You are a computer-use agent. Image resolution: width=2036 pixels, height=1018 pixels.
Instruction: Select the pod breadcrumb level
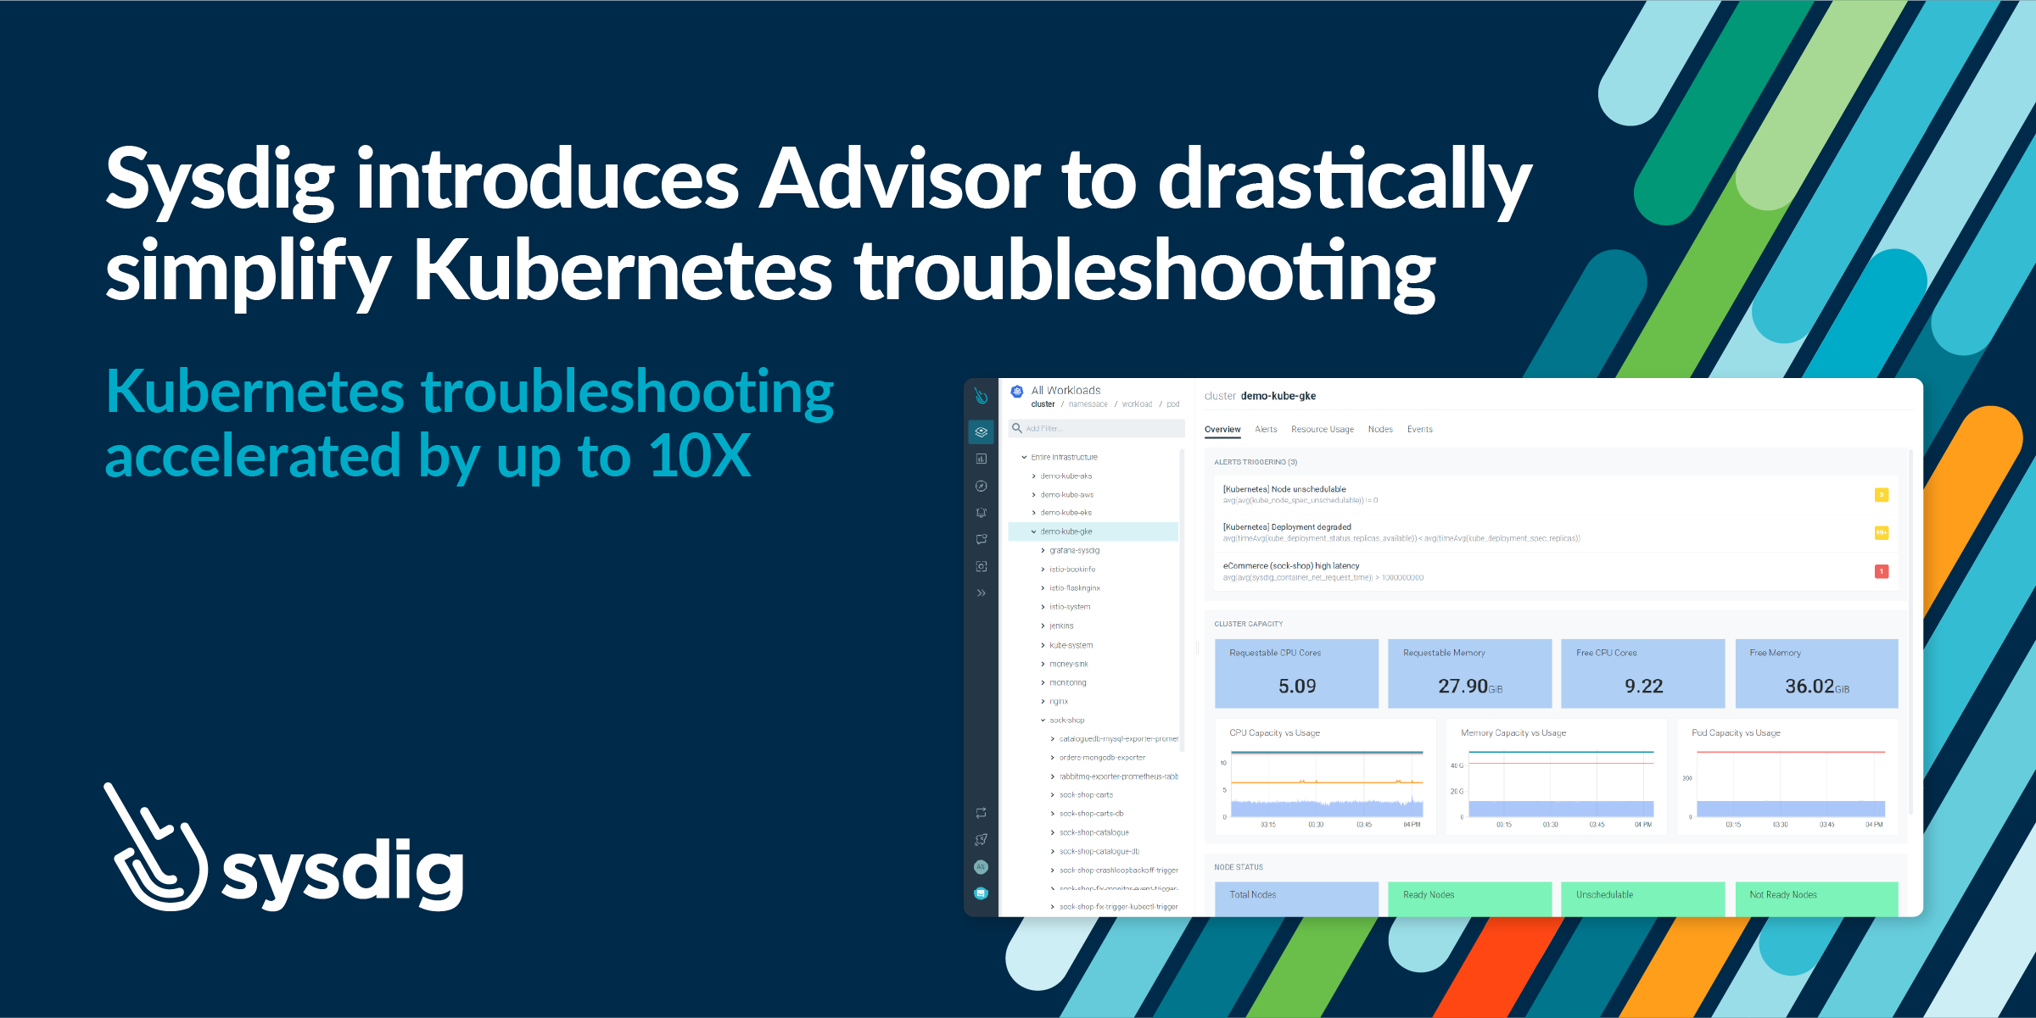(x=1172, y=404)
